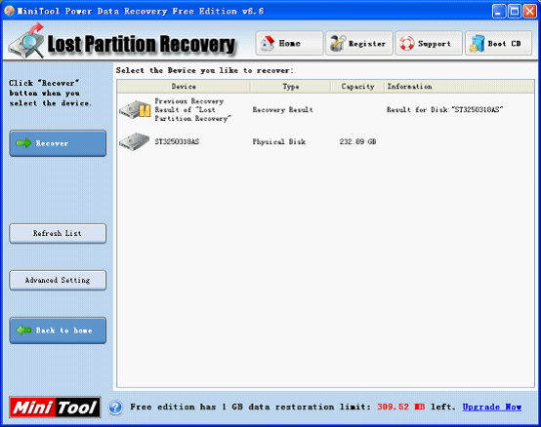Minimize the MiniTool window

pyautogui.click(x=499, y=11)
